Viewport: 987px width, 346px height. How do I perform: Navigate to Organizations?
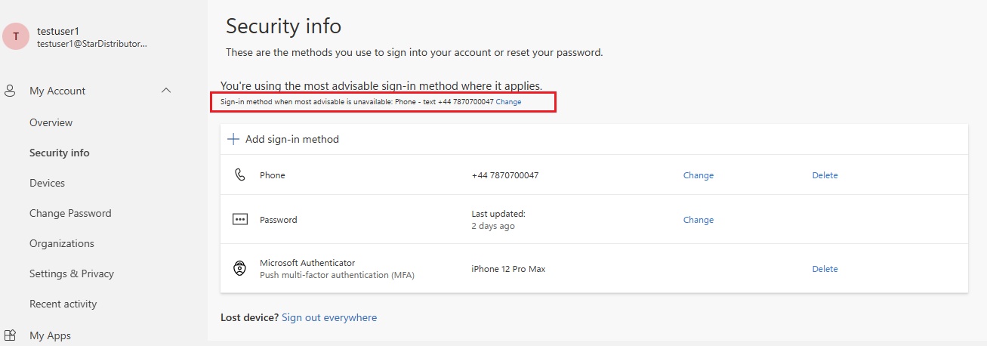click(62, 243)
